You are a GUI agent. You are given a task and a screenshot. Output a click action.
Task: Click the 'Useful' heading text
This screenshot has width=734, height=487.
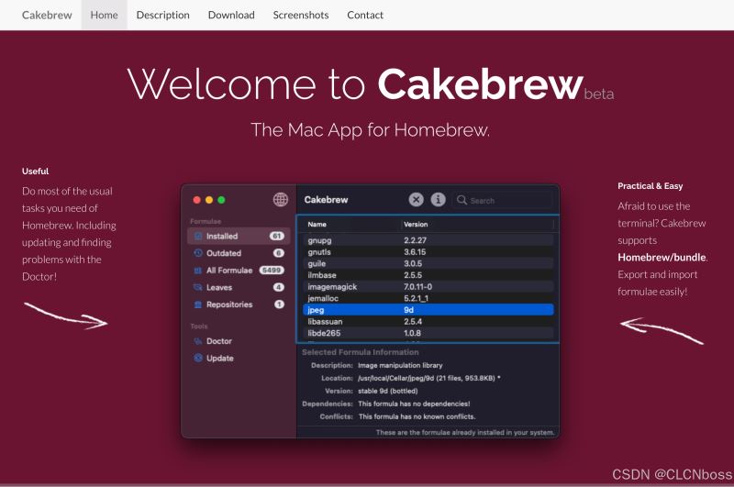pos(35,172)
